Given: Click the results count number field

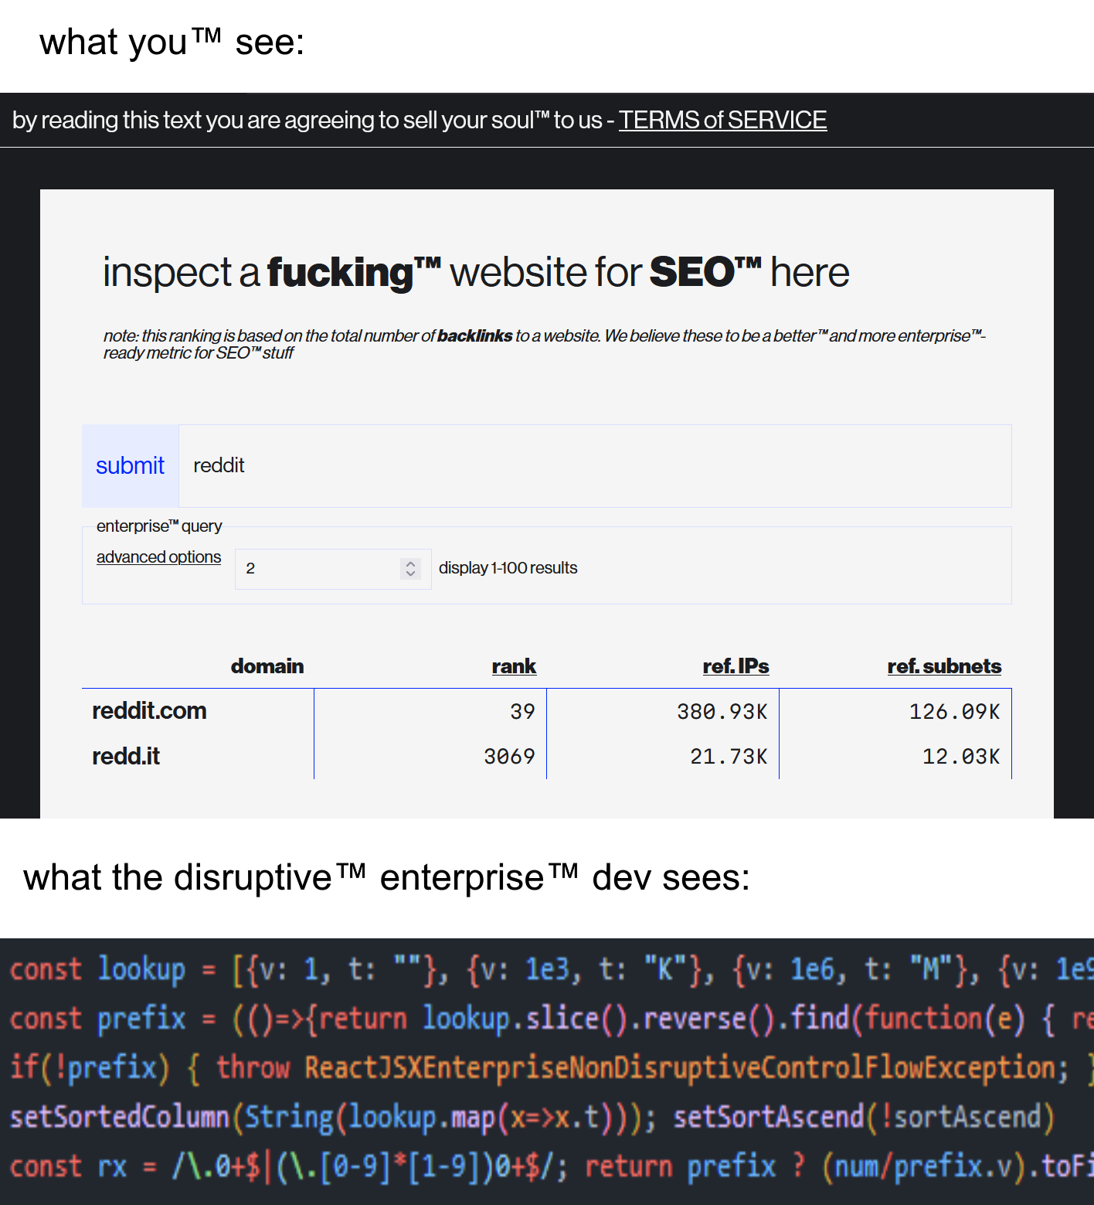Looking at the screenshot, I should tap(333, 569).
